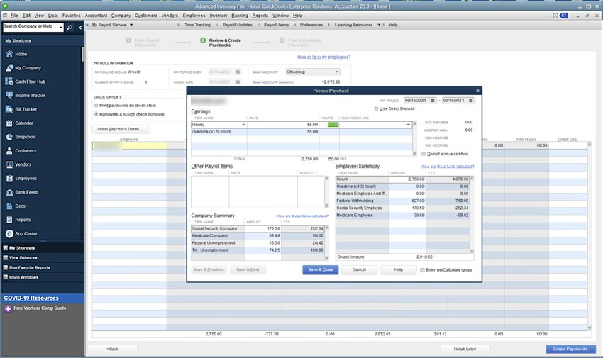Click the search magnifier icon
603x358 pixels.
point(70,28)
